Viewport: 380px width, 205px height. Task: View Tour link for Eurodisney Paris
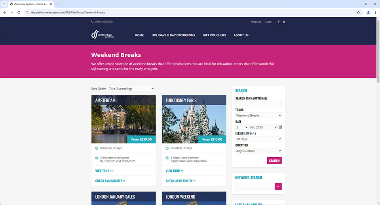click(x=175, y=171)
